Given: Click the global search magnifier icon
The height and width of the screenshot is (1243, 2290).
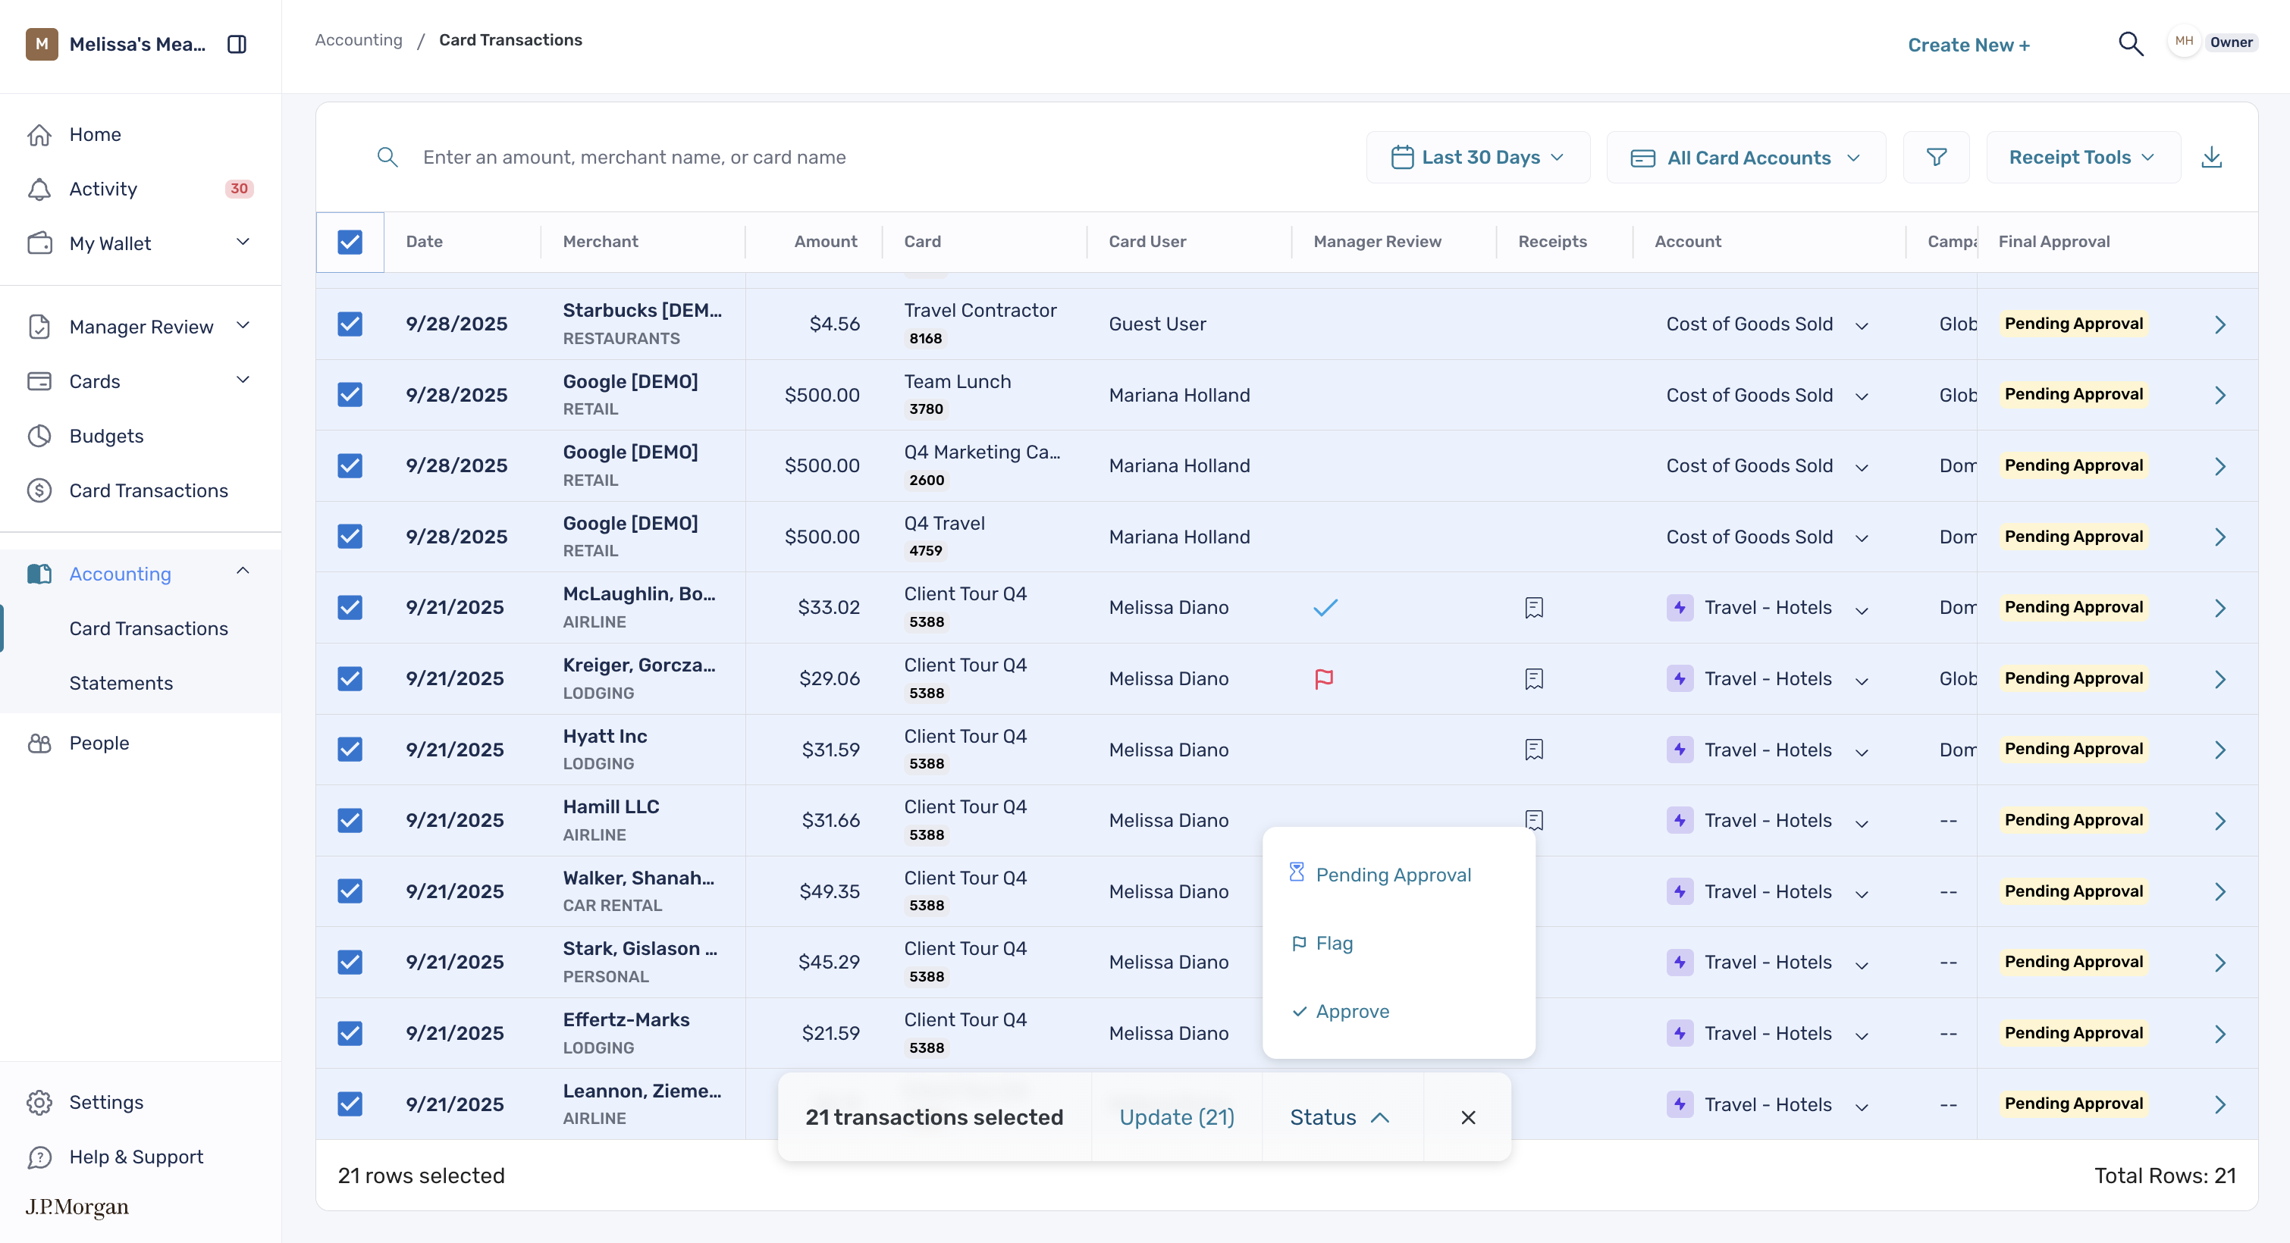Looking at the screenshot, I should tap(2130, 43).
